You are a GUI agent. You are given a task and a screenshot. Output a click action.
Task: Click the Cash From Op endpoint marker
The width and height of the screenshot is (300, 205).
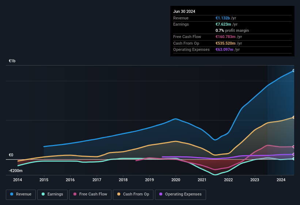click(293, 117)
